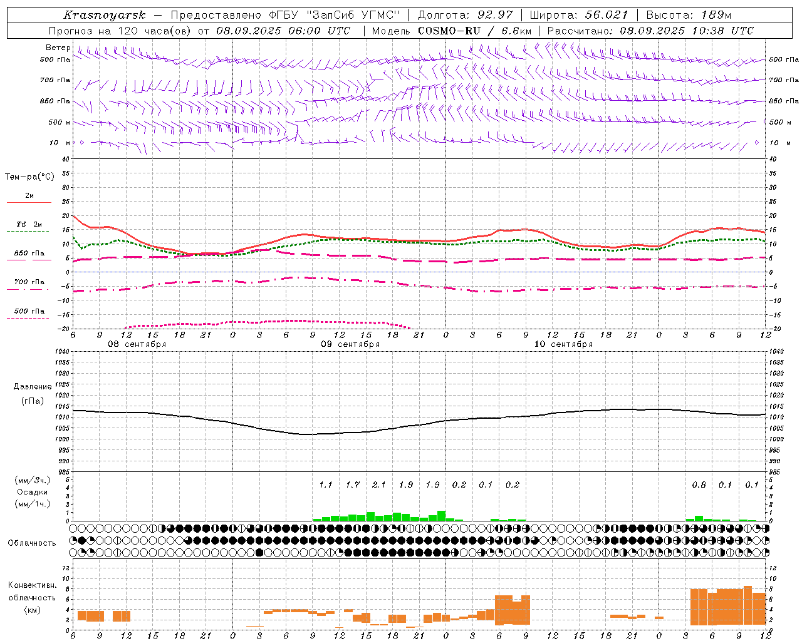Viewport: 802px width, 641px height.
Task: Click the 1040 value on left pressure axis
Action: pyautogui.click(x=63, y=352)
